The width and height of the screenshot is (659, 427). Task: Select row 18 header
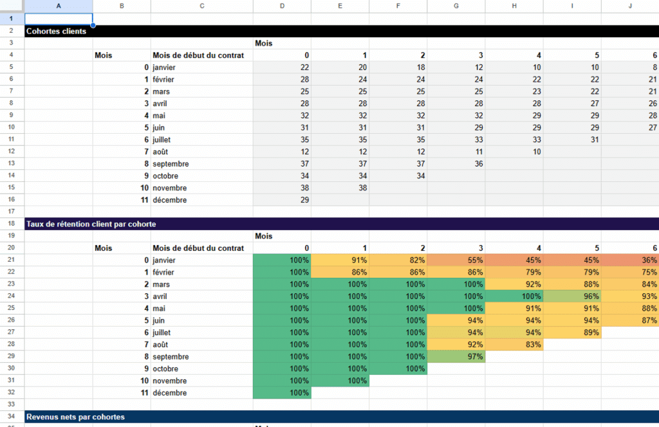(x=12, y=224)
